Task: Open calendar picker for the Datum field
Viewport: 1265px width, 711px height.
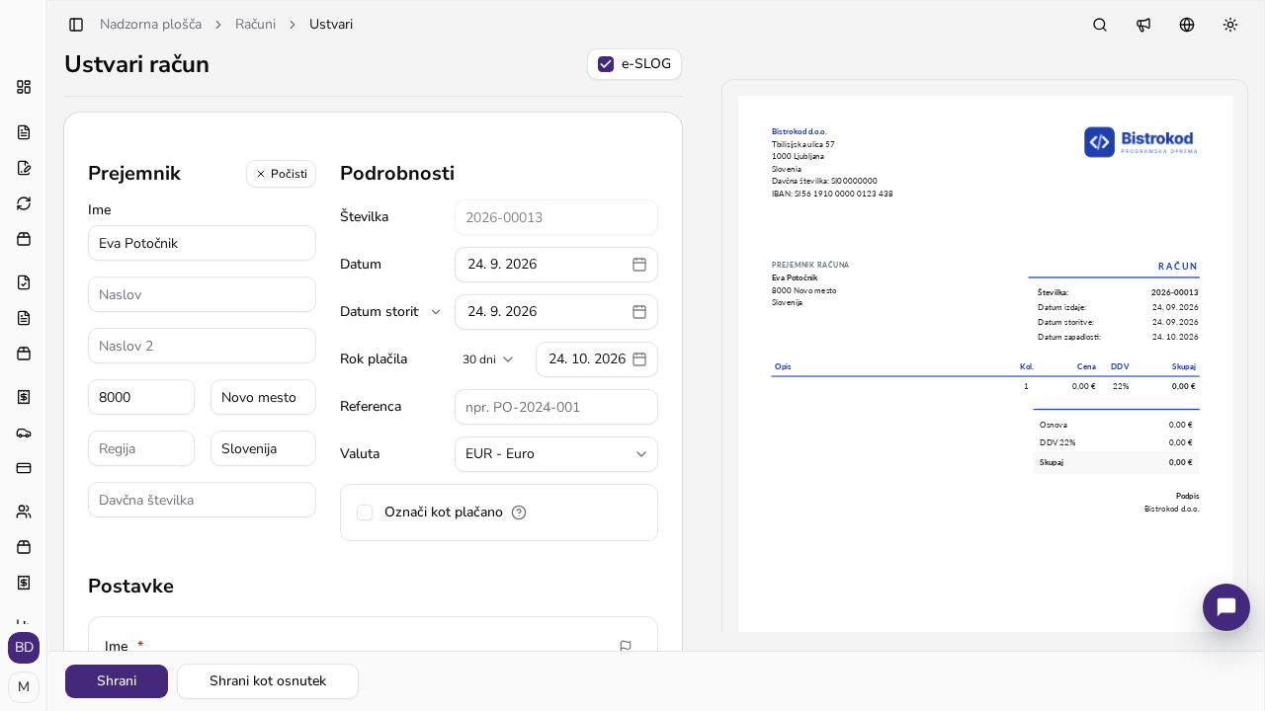Action: 639,265
